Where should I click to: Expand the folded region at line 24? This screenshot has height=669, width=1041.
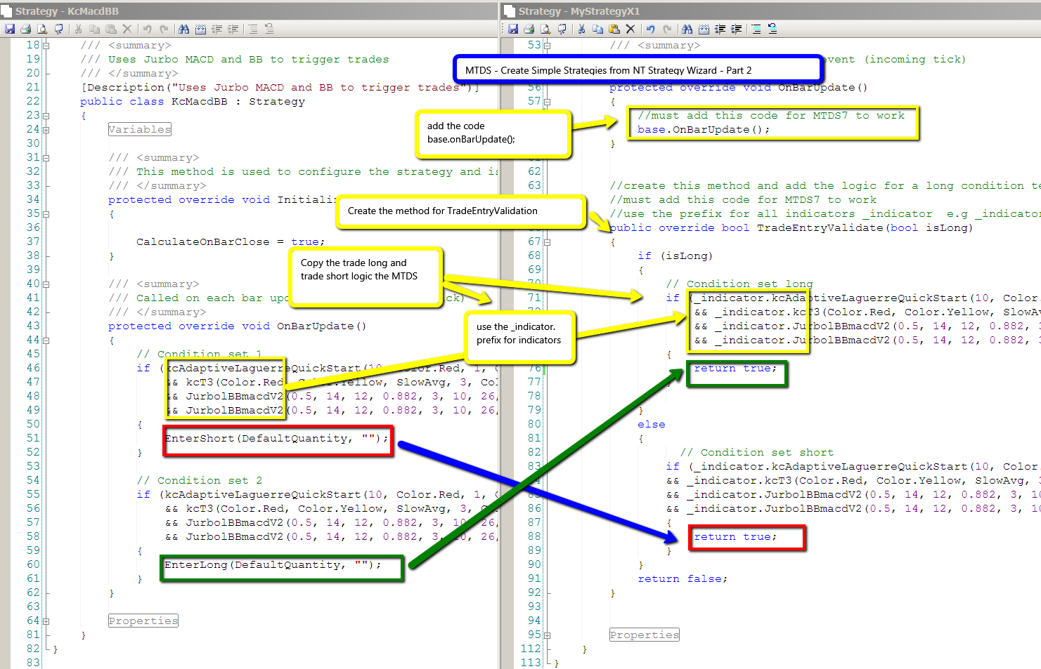tap(46, 130)
